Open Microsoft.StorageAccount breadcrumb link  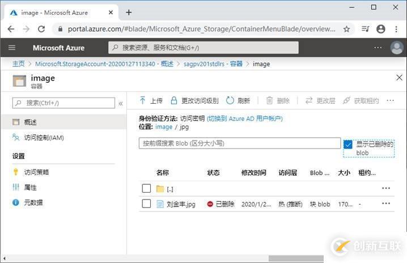click(104, 64)
